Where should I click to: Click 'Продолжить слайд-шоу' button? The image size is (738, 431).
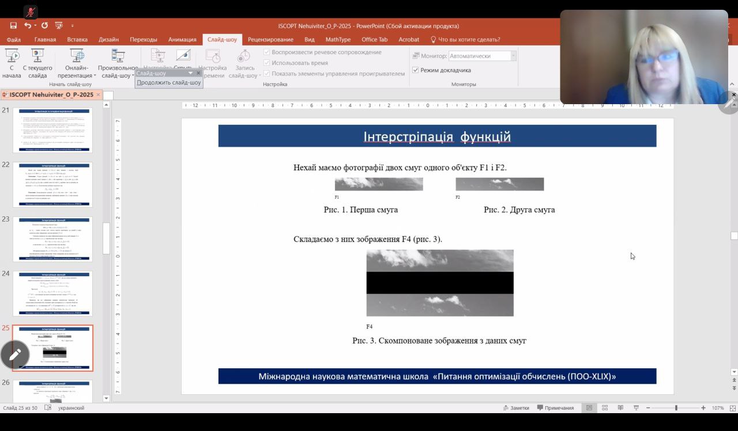coord(169,82)
